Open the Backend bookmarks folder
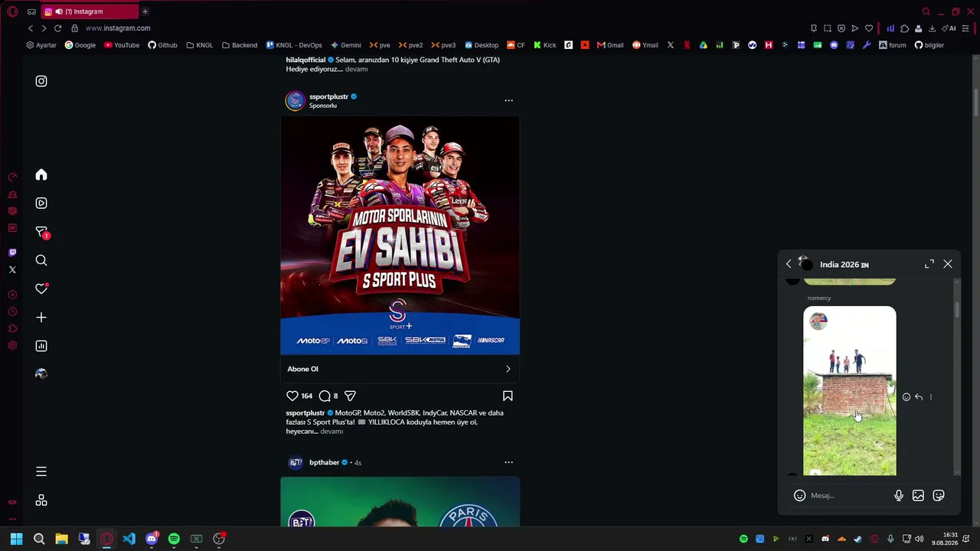Viewport: 980px width, 551px height. tap(240, 45)
